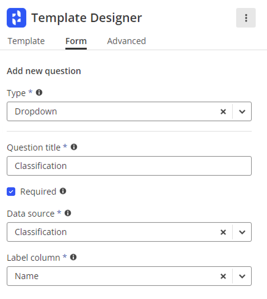Expand the Type dropdown chevron
The image size is (267, 299).
[242, 112]
